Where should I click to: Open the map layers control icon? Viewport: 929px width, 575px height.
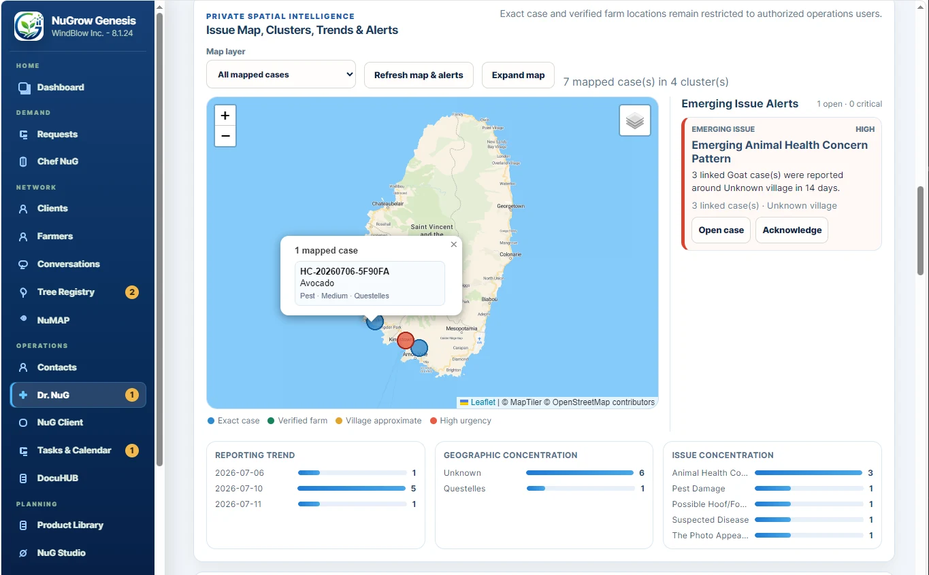(x=634, y=120)
